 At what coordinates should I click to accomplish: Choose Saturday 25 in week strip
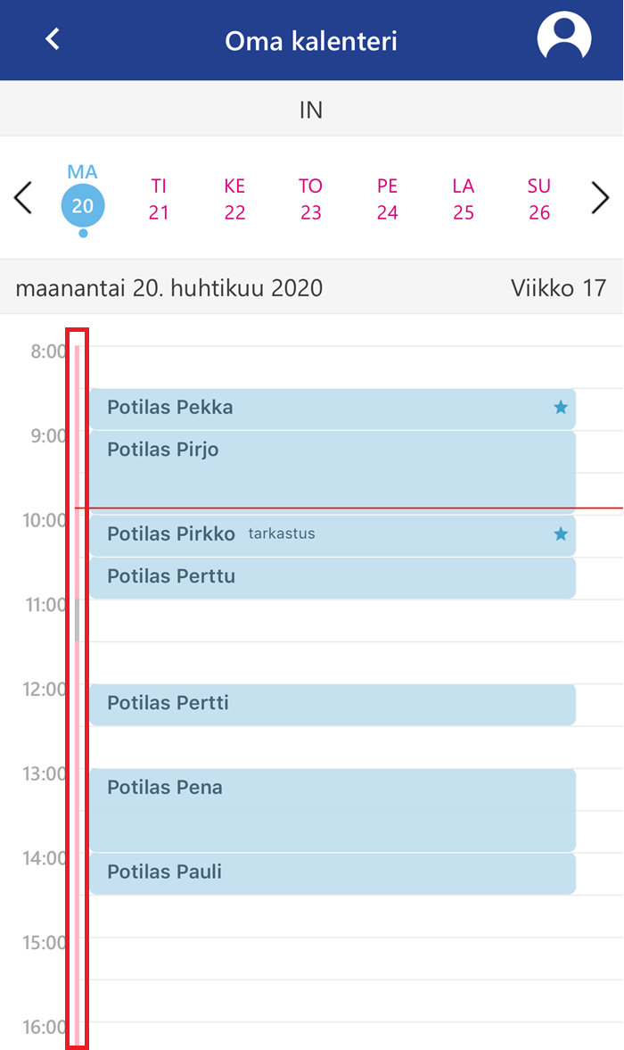pos(464,199)
